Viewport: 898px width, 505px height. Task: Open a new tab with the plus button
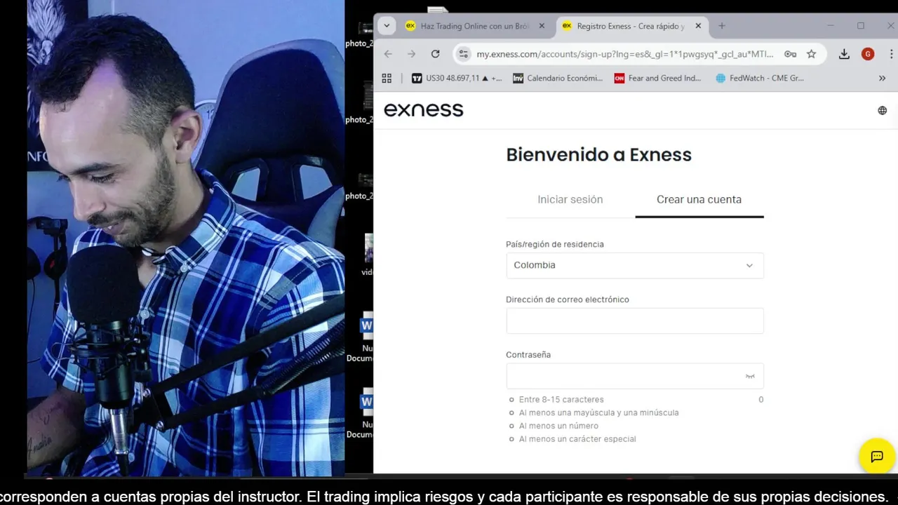pyautogui.click(x=721, y=26)
